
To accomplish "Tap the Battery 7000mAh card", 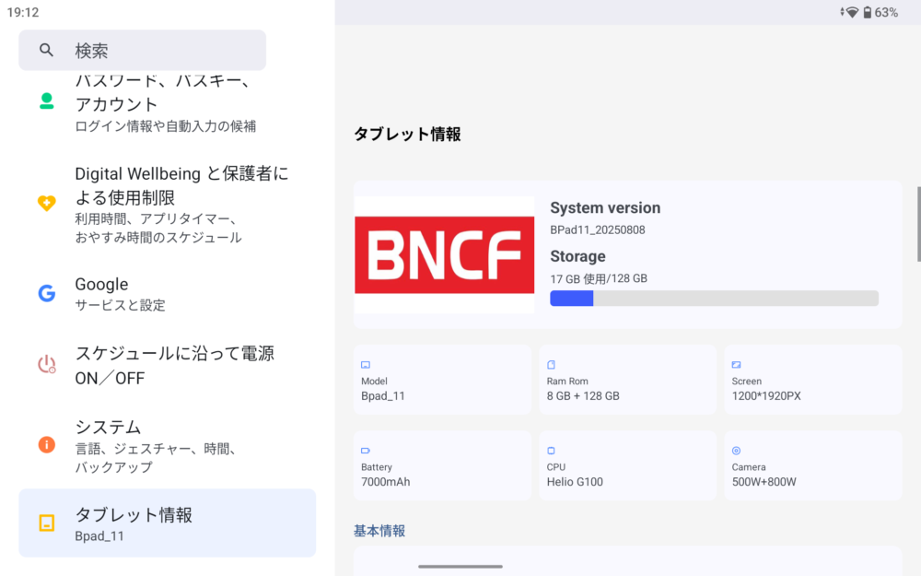I will 442,466.
